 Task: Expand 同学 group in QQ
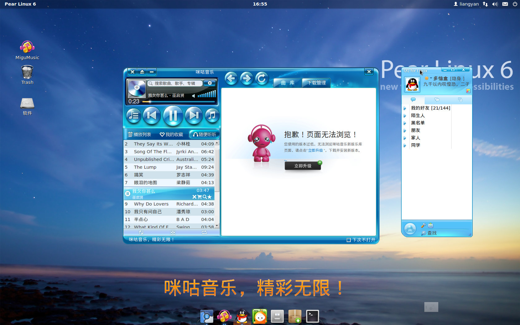(405, 145)
